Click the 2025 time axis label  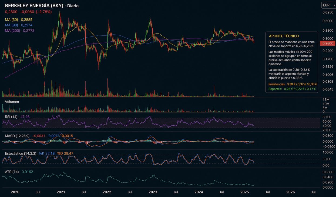tap(244, 192)
